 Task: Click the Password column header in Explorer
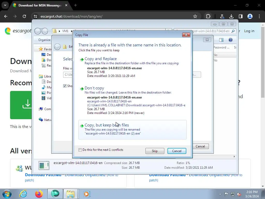(x=221, y=47)
